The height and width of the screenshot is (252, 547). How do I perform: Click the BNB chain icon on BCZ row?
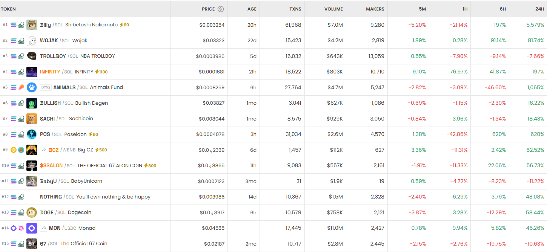tap(14, 150)
